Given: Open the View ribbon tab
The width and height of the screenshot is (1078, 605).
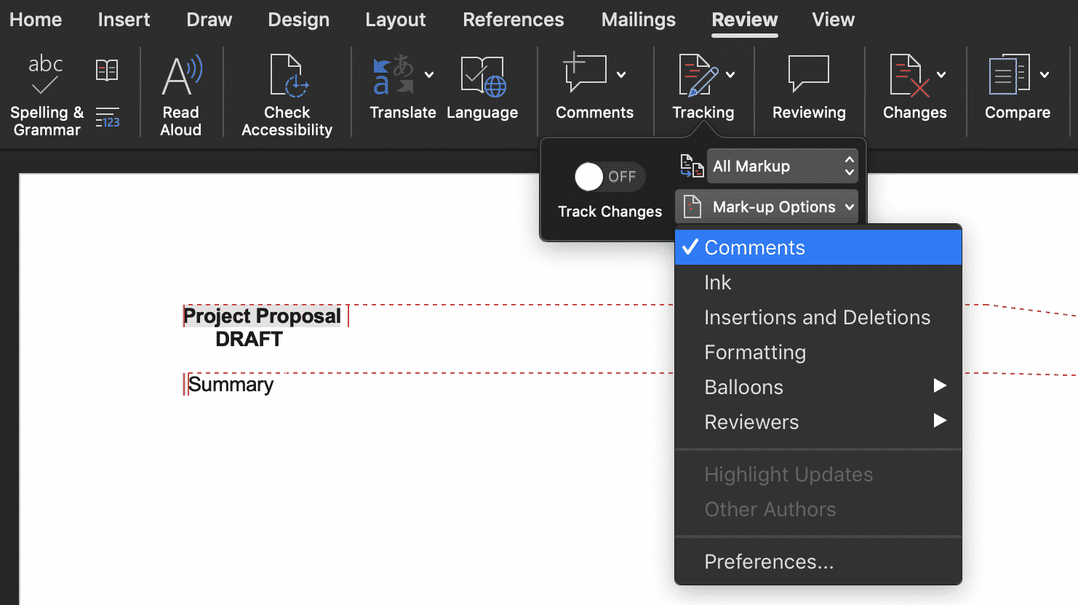Looking at the screenshot, I should 833,20.
